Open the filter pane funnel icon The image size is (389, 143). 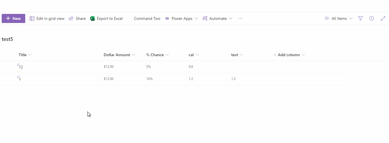pos(360,18)
